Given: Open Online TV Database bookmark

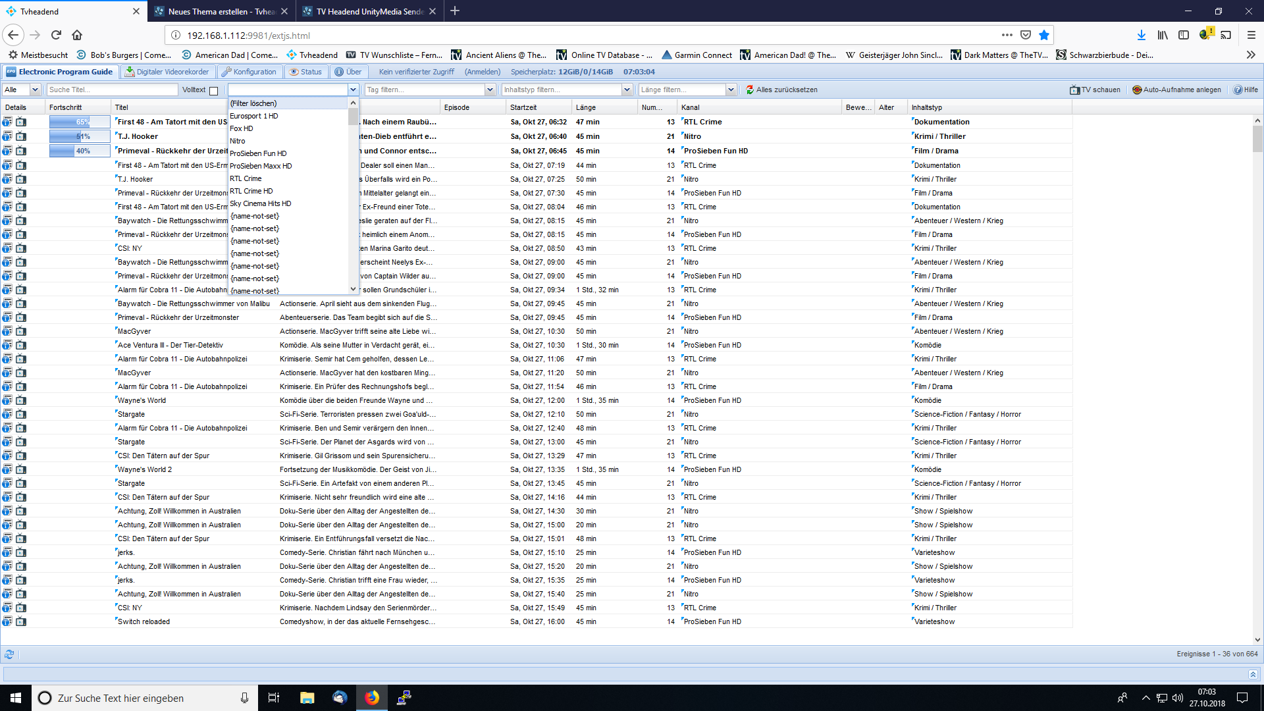Looking at the screenshot, I should 604,55.
